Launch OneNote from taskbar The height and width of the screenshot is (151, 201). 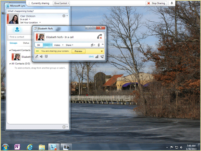pos(17,147)
